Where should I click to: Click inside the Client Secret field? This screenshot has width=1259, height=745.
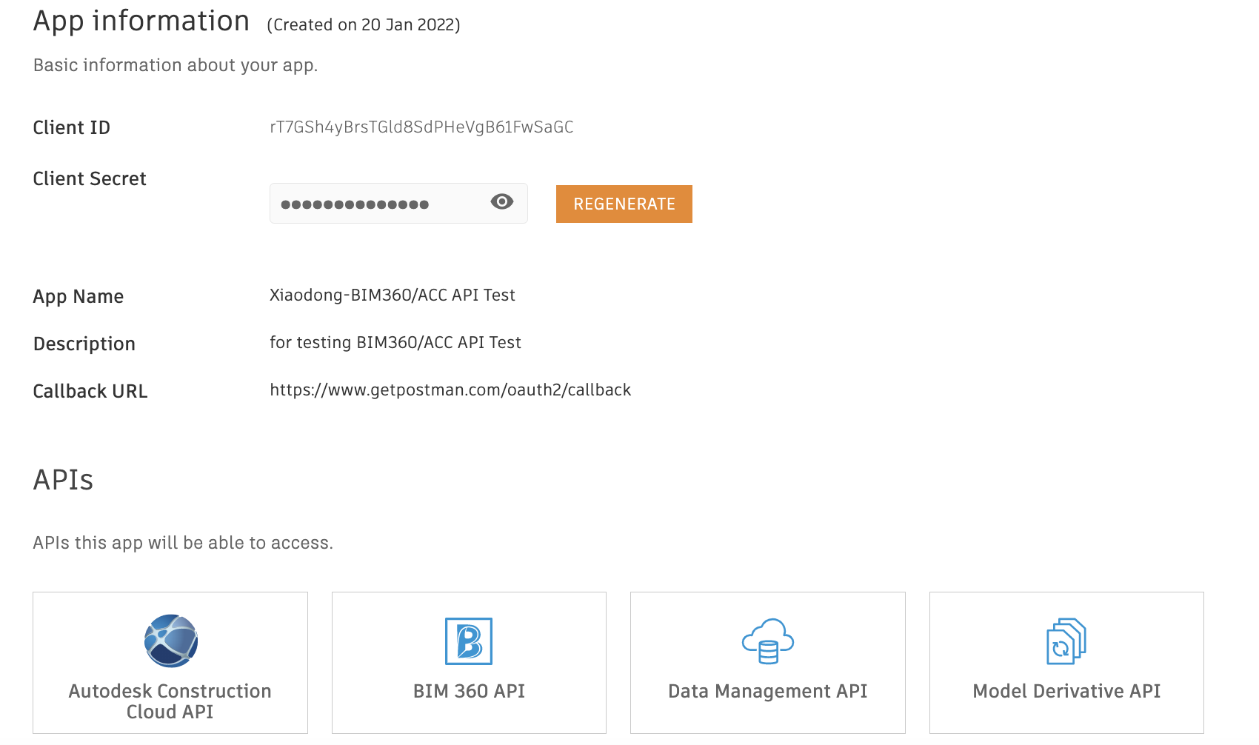point(398,203)
